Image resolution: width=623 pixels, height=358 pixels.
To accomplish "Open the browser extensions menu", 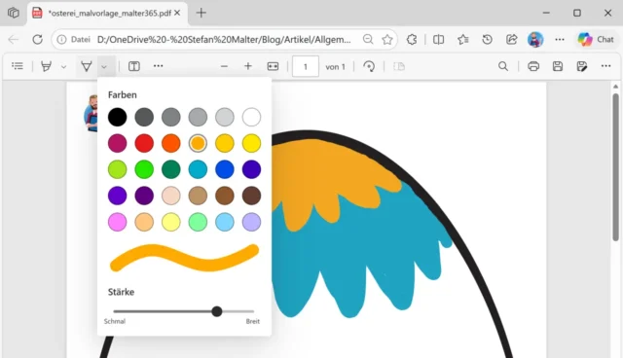I will pos(412,39).
